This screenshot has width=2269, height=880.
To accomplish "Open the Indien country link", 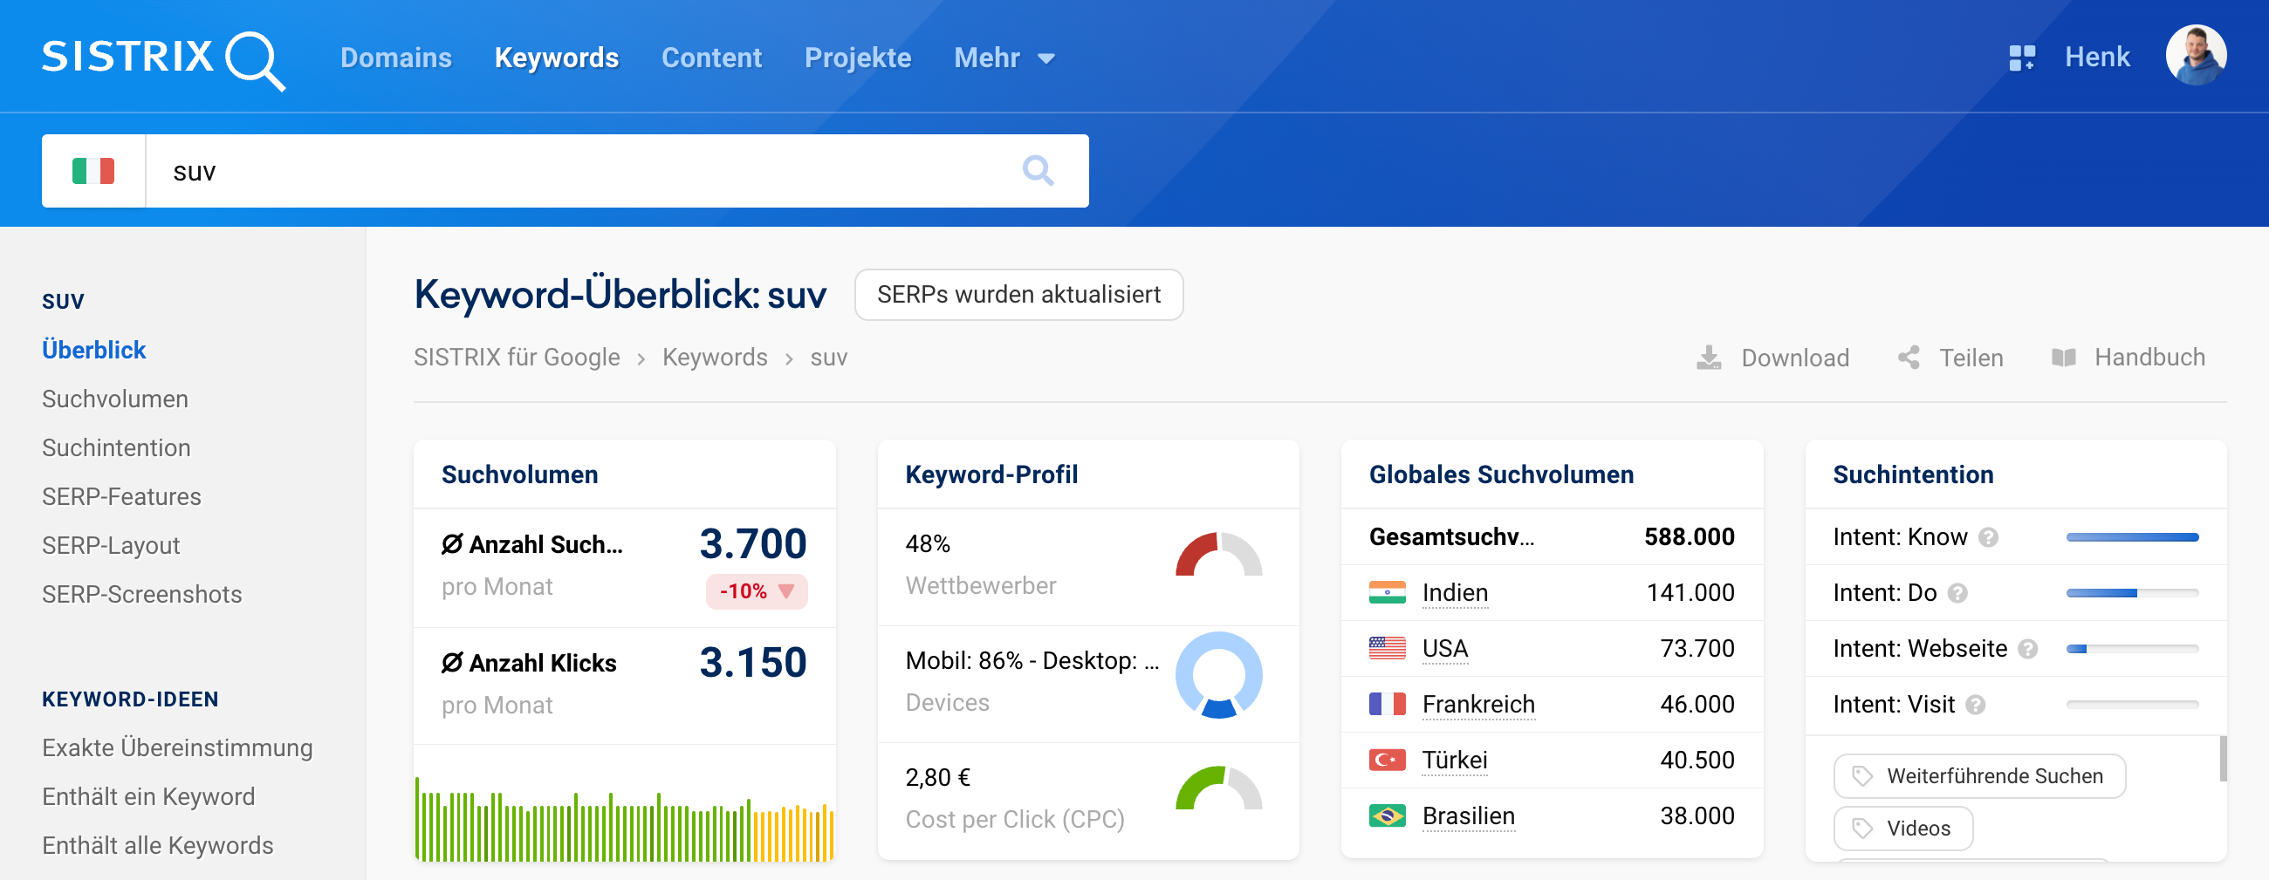I will click(1454, 593).
